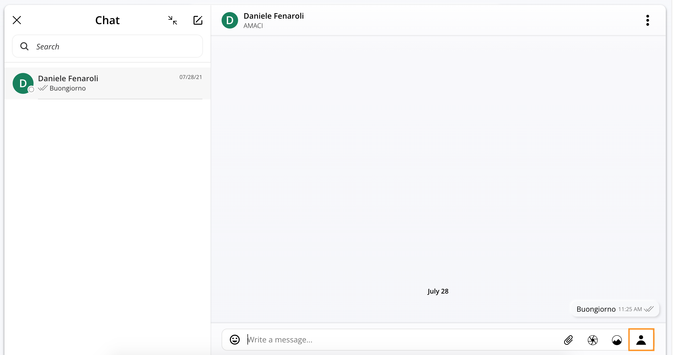Click the July 28 date separator
This screenshot has width=673, height=355.
pyautogui.click(x=438, y=291)
